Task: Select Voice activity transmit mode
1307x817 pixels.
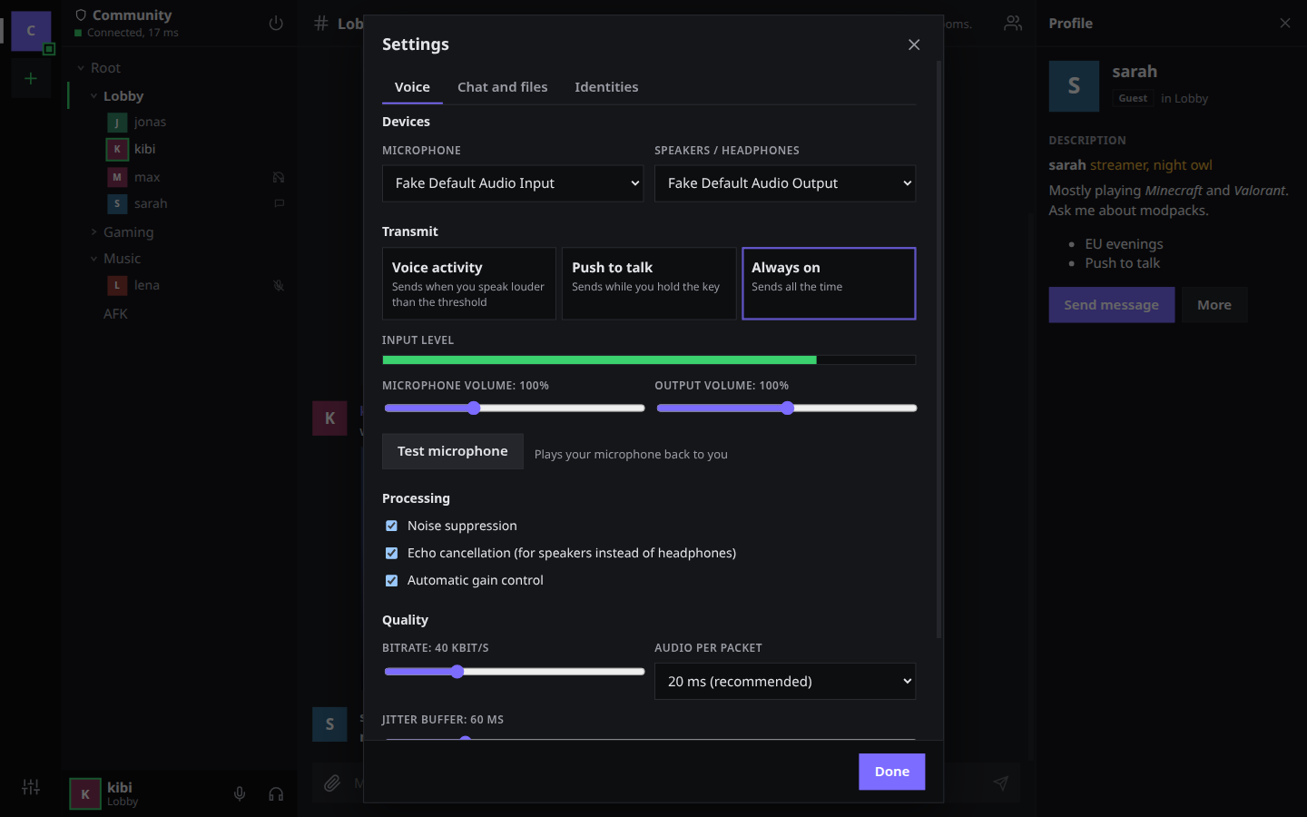Action: coord(468,283)
